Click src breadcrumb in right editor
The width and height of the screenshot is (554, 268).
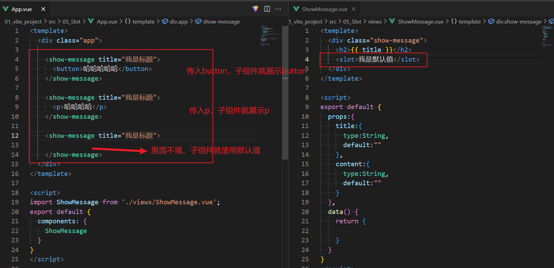tap(333, 21)
